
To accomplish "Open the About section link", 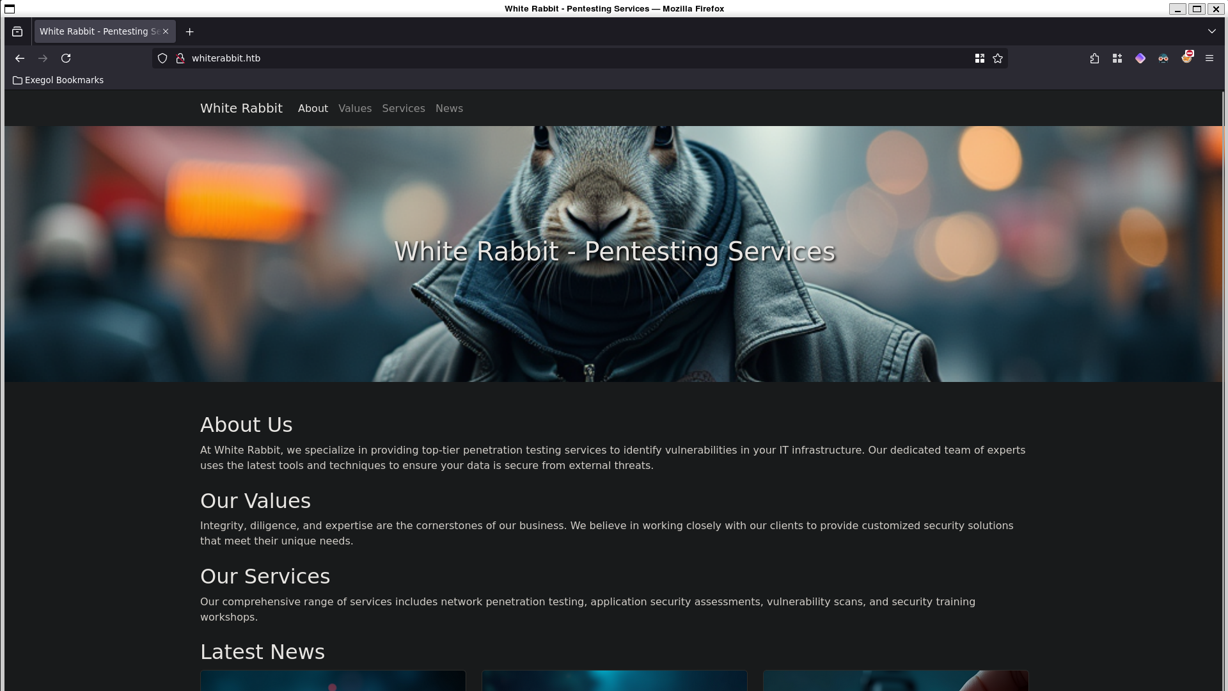I will (313, 108).
